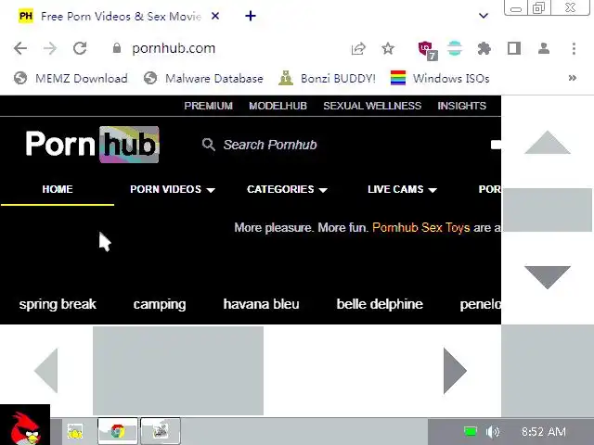Open the red shield extension showing 7
Viewport: 594px width, 445px height.
click(428, 50)
